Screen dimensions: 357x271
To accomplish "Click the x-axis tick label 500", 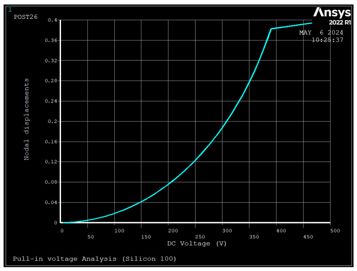I will click(x=335, y=231).
